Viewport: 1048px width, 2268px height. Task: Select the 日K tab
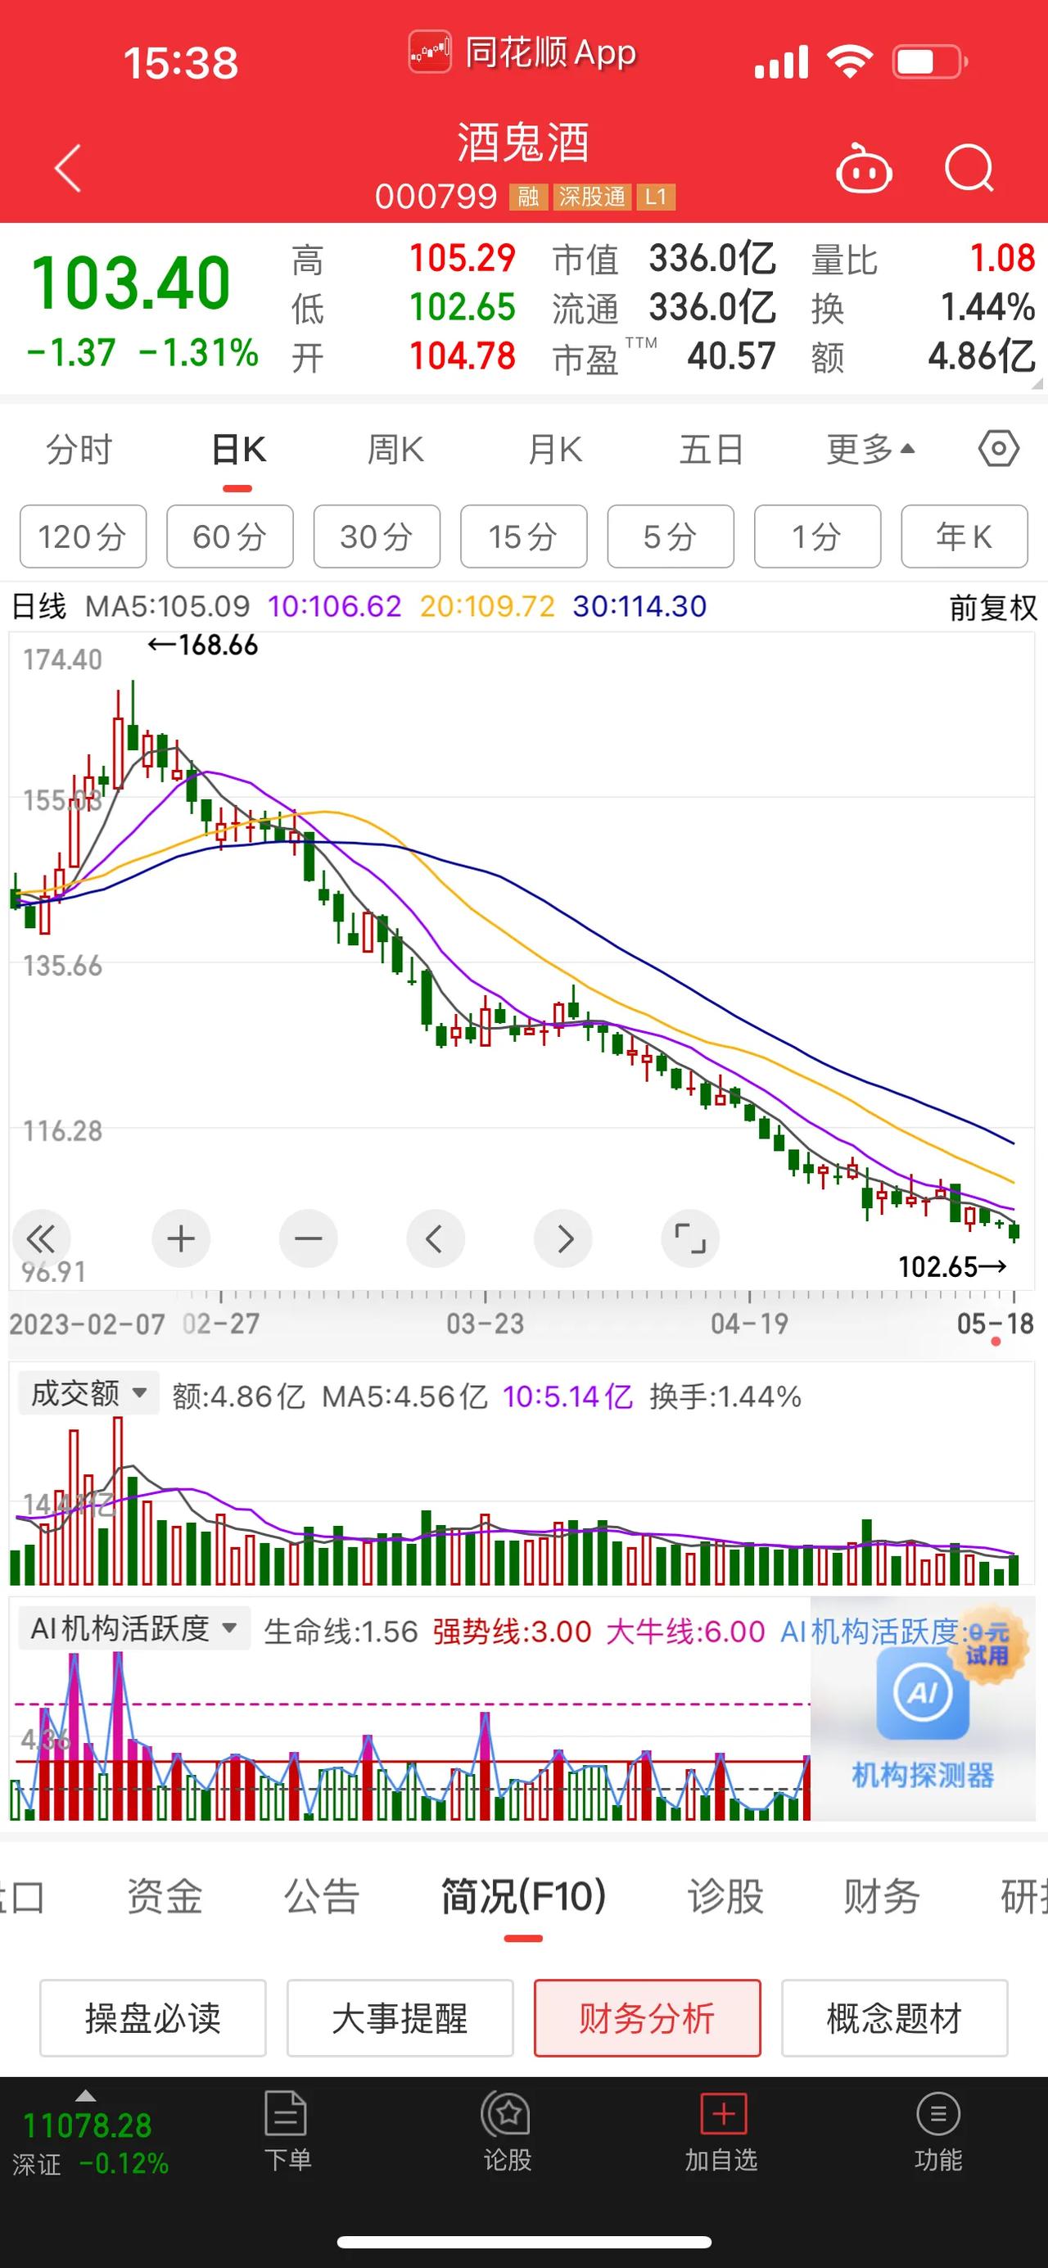click(237, 449)
